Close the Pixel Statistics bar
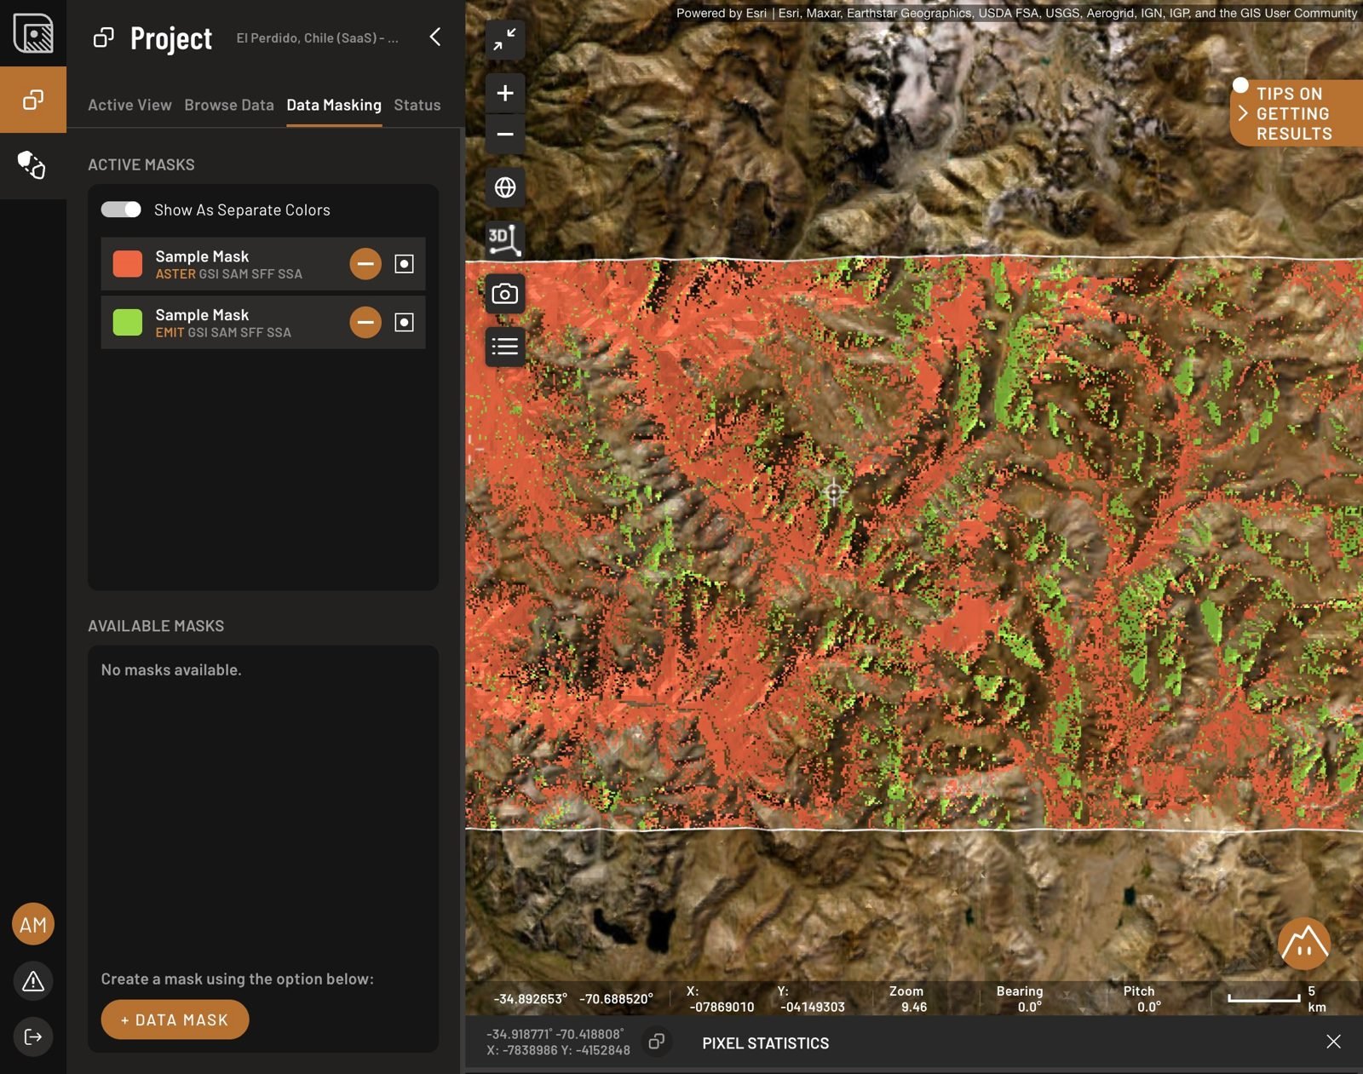The width and height of the screenshot is (1363, 1074). [x=1333, y=1042]
